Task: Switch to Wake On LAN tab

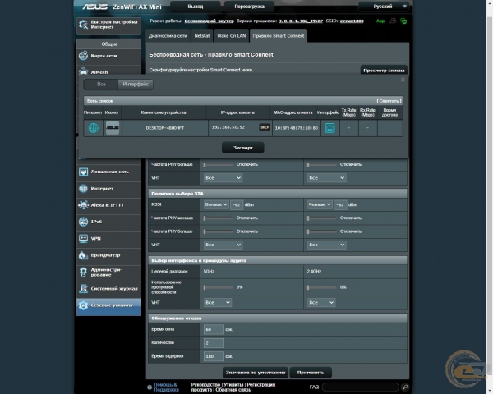Action: (232, 36)
